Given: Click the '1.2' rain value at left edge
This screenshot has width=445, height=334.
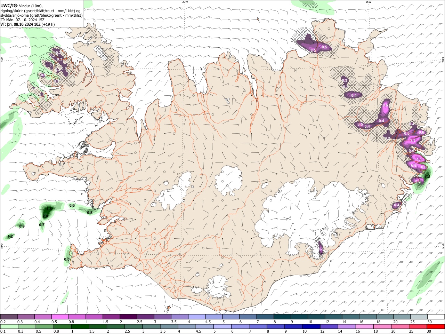Looking at the screenshot, I should pos(10,237).
